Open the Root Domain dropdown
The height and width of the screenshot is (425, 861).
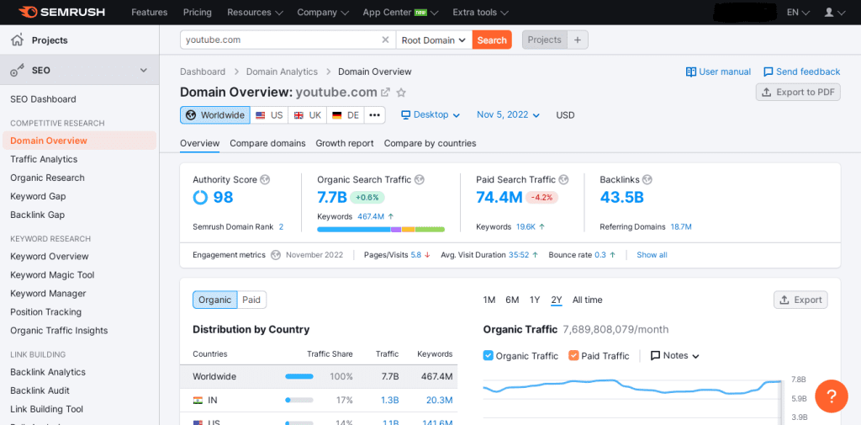click(434, 40)
